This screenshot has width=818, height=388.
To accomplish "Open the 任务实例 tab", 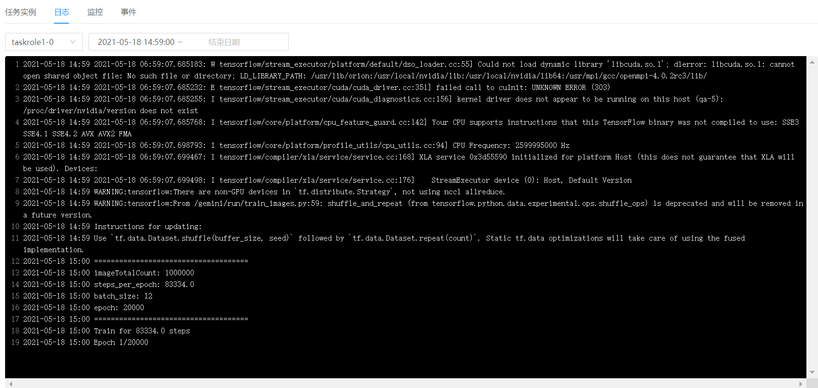I will (20, 12).
